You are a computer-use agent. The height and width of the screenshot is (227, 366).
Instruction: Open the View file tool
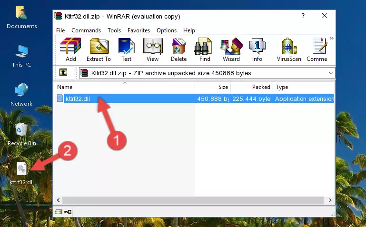[153, 49]
